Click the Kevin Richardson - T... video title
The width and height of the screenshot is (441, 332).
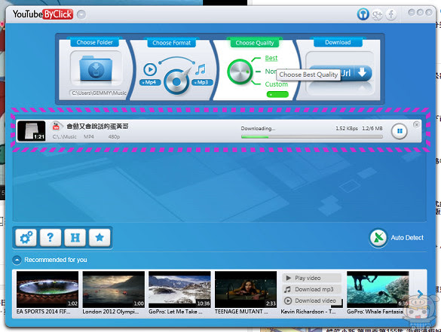[308, 312]
